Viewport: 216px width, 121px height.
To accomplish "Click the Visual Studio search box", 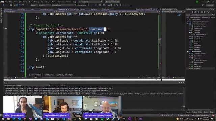I will pos(90,2).
